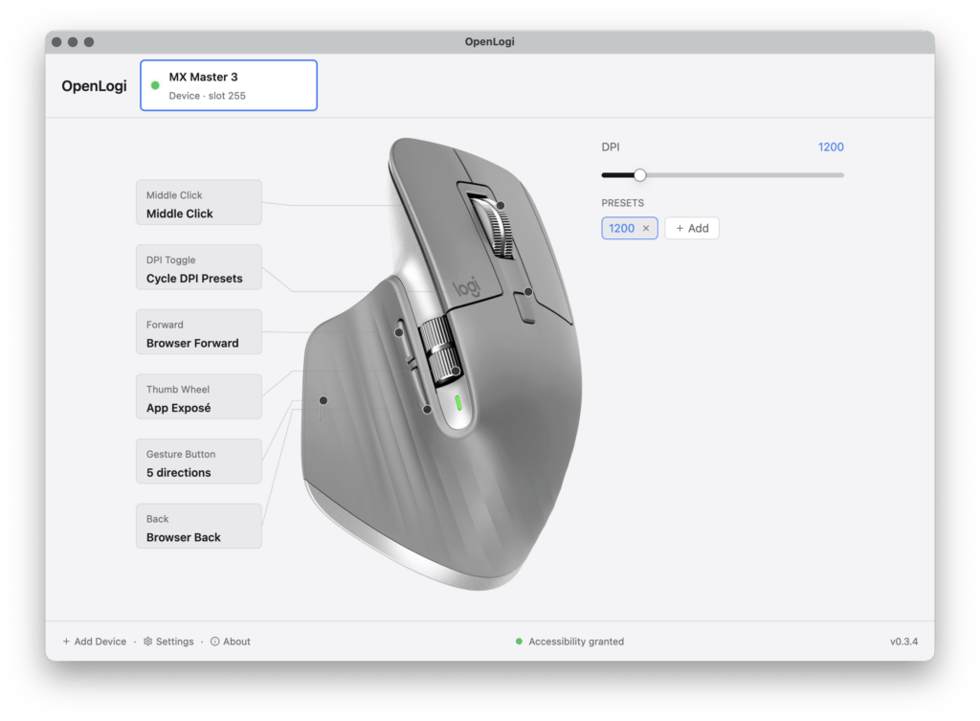Click the thumb wheel hotspot dot
The image size is (980, 721).
(457, 371)
